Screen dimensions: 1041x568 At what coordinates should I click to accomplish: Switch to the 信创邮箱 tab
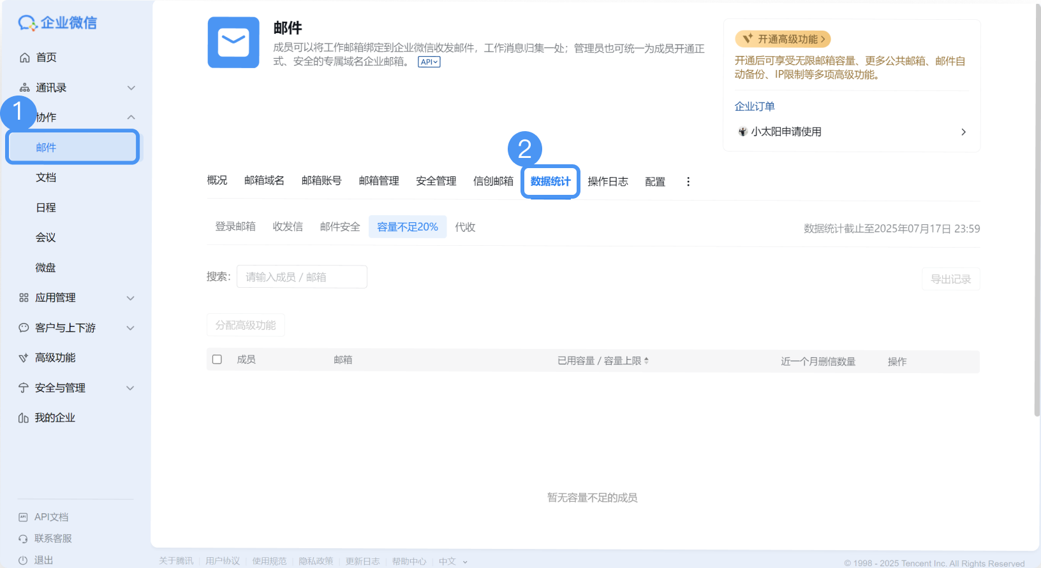point(493,181)
